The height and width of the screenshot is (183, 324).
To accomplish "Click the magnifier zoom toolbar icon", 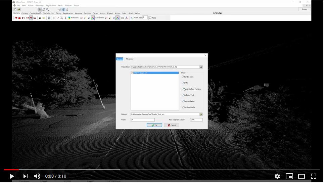I will click(x=48, y=9).
